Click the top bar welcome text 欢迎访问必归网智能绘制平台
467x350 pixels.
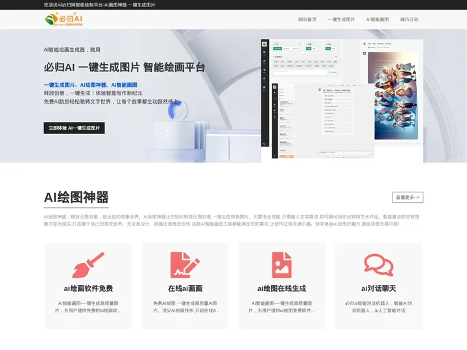99,5
